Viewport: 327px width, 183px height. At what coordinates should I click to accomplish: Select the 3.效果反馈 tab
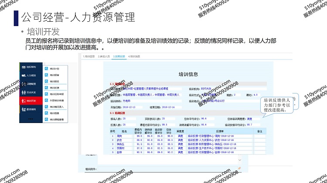point(119,57)
